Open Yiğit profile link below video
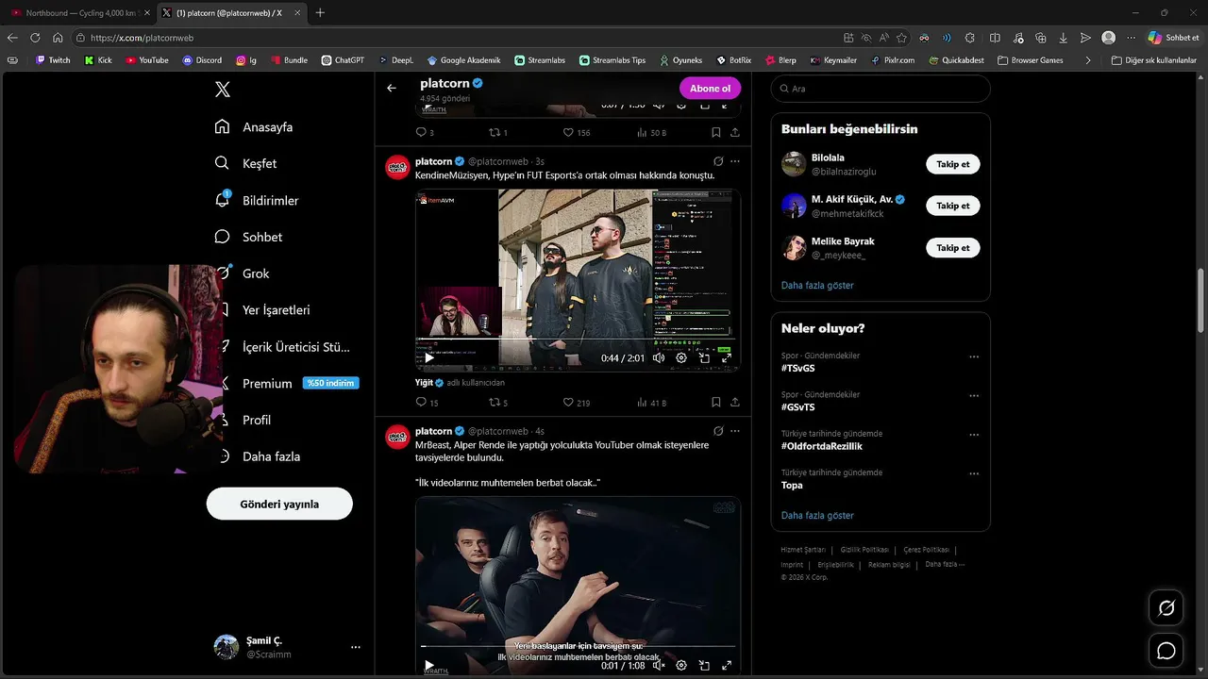This screenshot has width=1208, height=679. pos(424,382)
